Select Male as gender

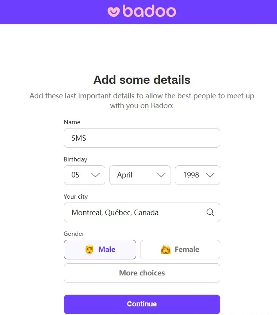pyautogui.click(x=100, y=250)
